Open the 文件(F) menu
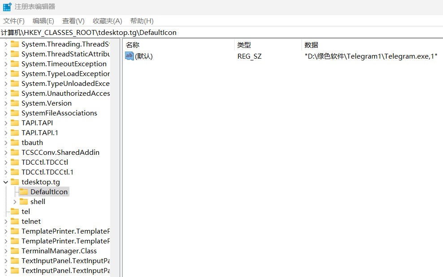The height and width of the screenshot is (277, 443). 13,21
